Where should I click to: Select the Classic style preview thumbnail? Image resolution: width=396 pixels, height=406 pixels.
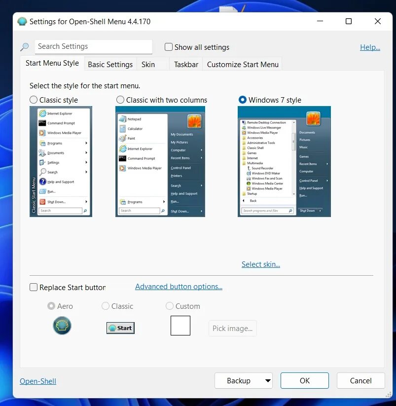pyautogui.click(x=61, y=161)
